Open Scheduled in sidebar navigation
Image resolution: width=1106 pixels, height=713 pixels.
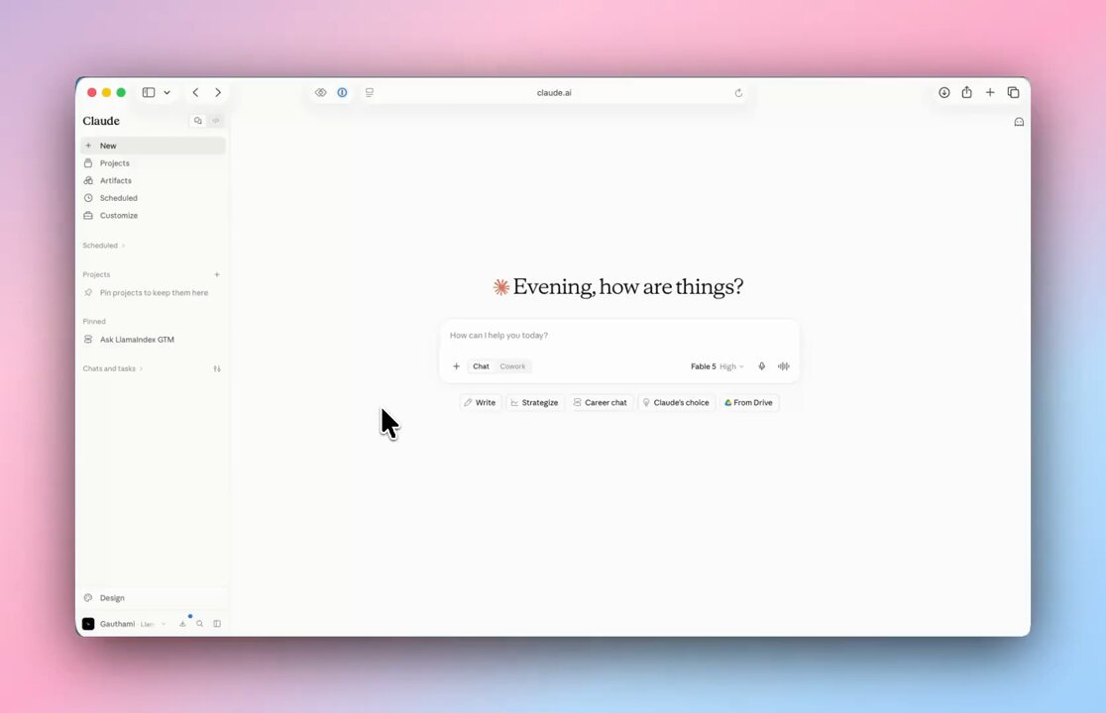(153, 198)
